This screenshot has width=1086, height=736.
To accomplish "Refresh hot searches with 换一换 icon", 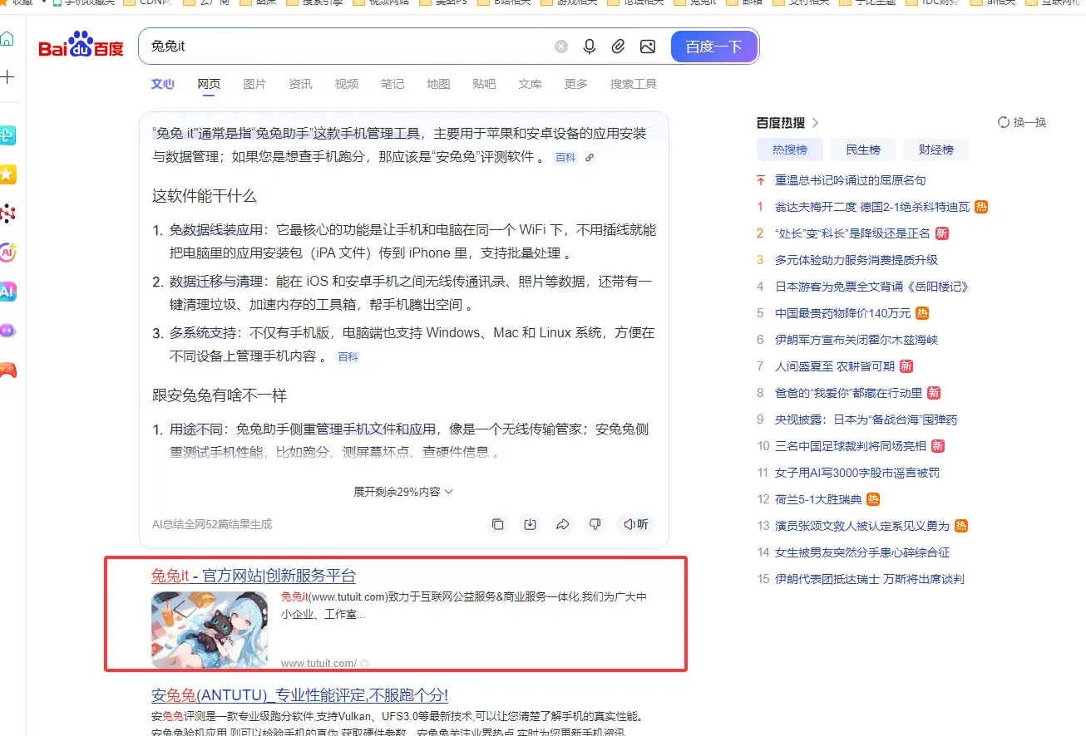I will pos(1004,122).
